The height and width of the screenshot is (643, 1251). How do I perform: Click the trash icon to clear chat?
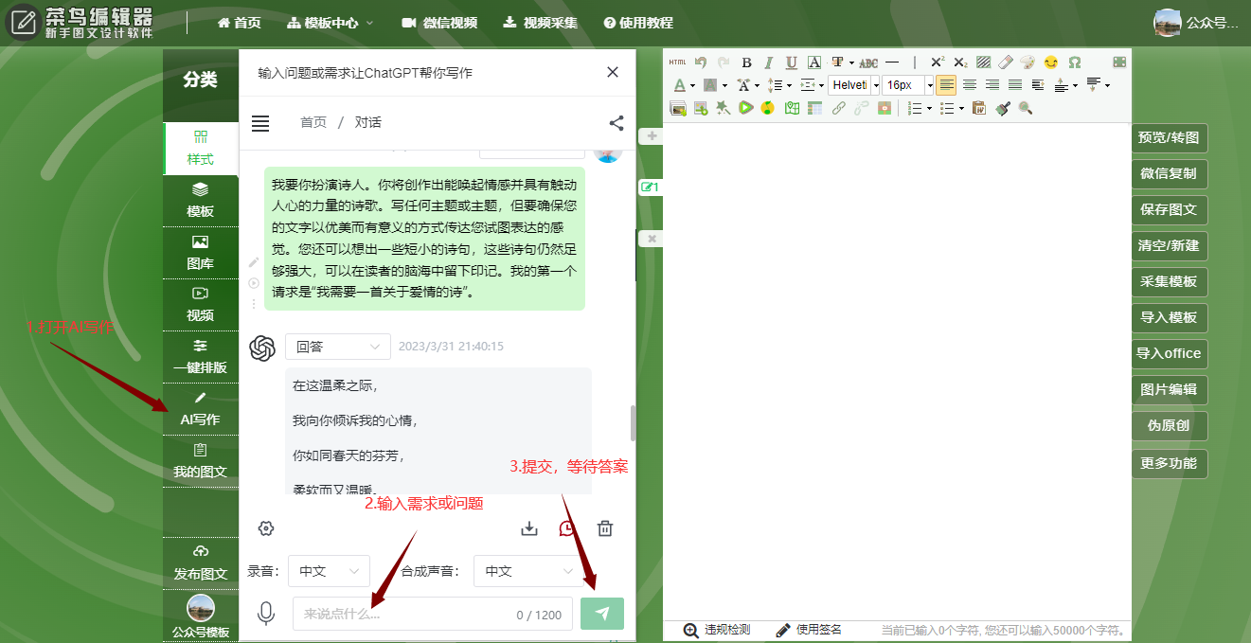[605, 528]
